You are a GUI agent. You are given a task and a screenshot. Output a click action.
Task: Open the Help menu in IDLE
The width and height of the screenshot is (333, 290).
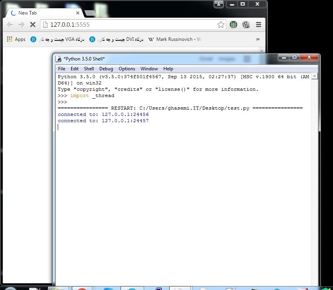click(x=168, y=69)
